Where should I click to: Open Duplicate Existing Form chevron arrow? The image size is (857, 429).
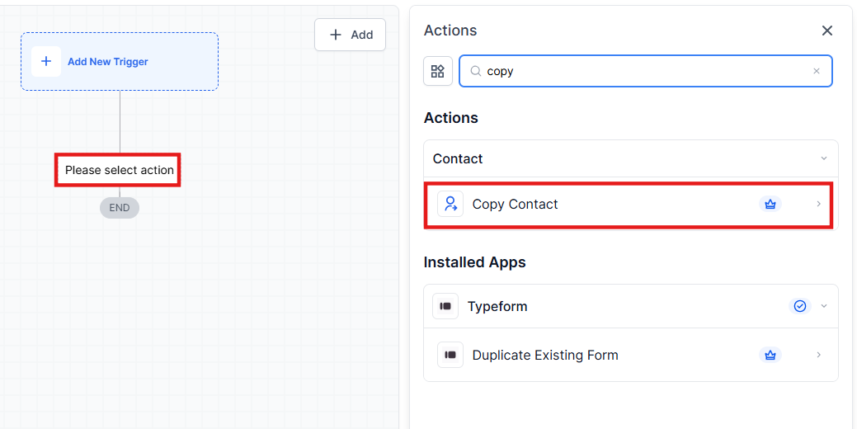[x=818, y=355]
